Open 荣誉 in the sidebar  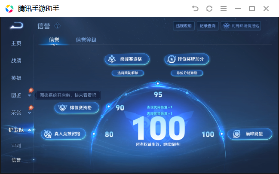pos(16,113)
